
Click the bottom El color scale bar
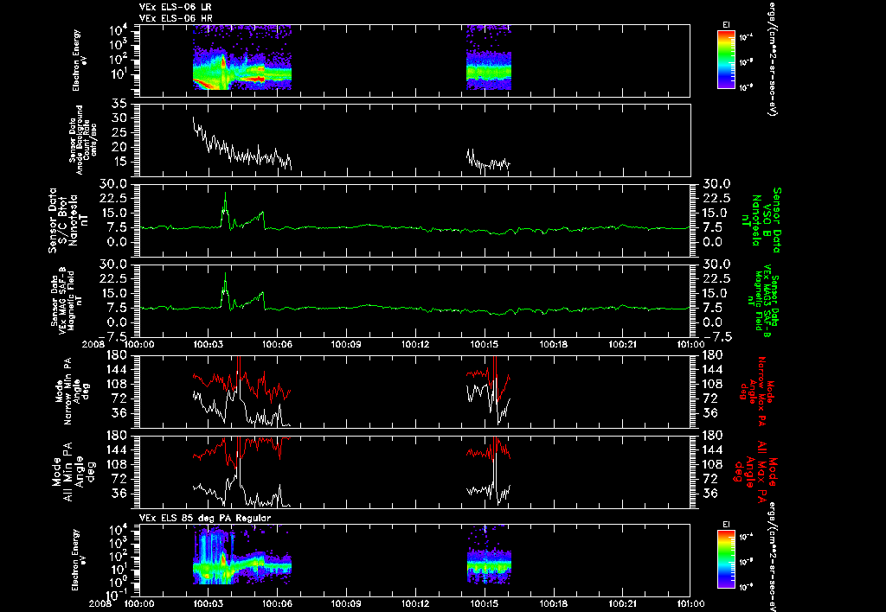pyautogui.click(x=726, y=559)
